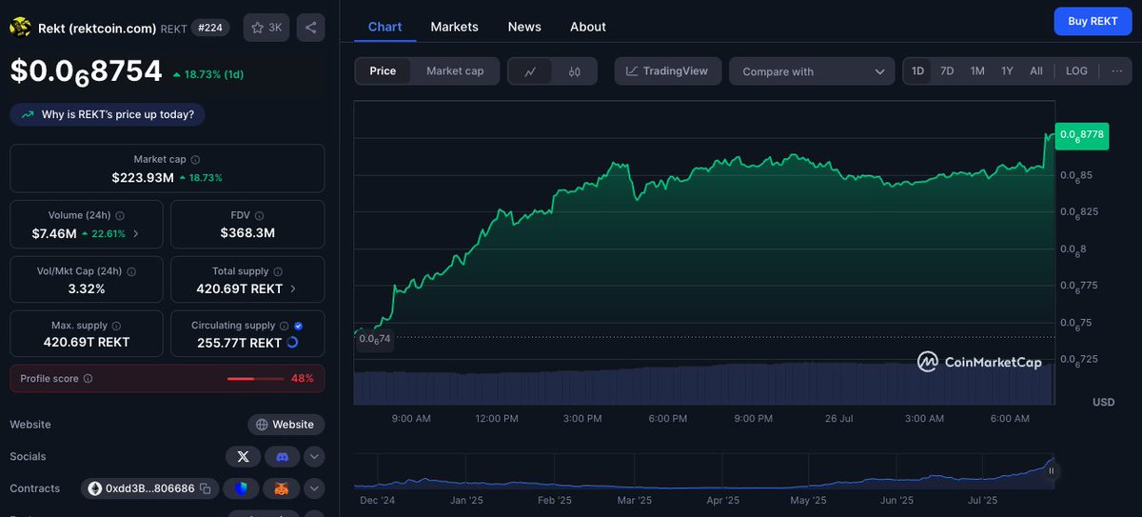Select the 7D time range

[947, 71]
